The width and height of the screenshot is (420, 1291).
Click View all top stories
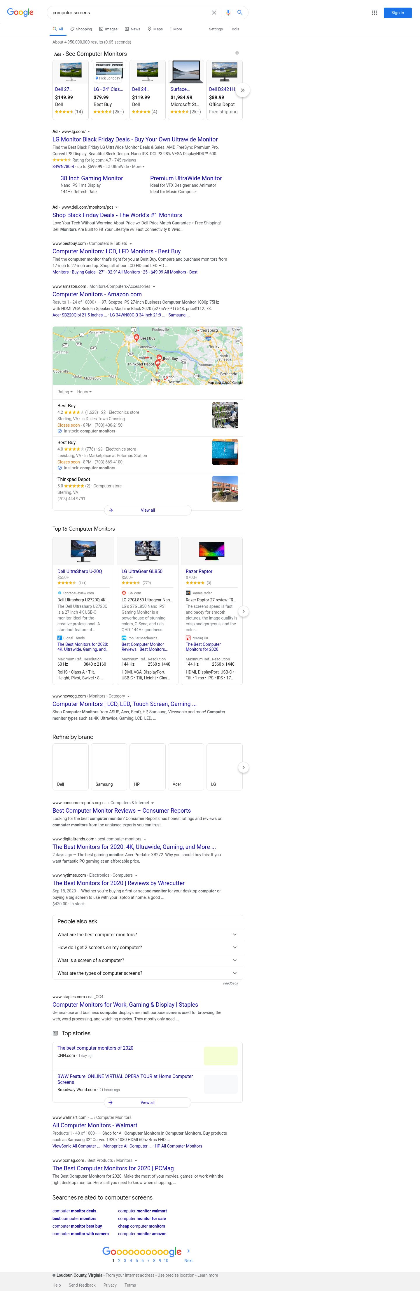click(148, 1103)
